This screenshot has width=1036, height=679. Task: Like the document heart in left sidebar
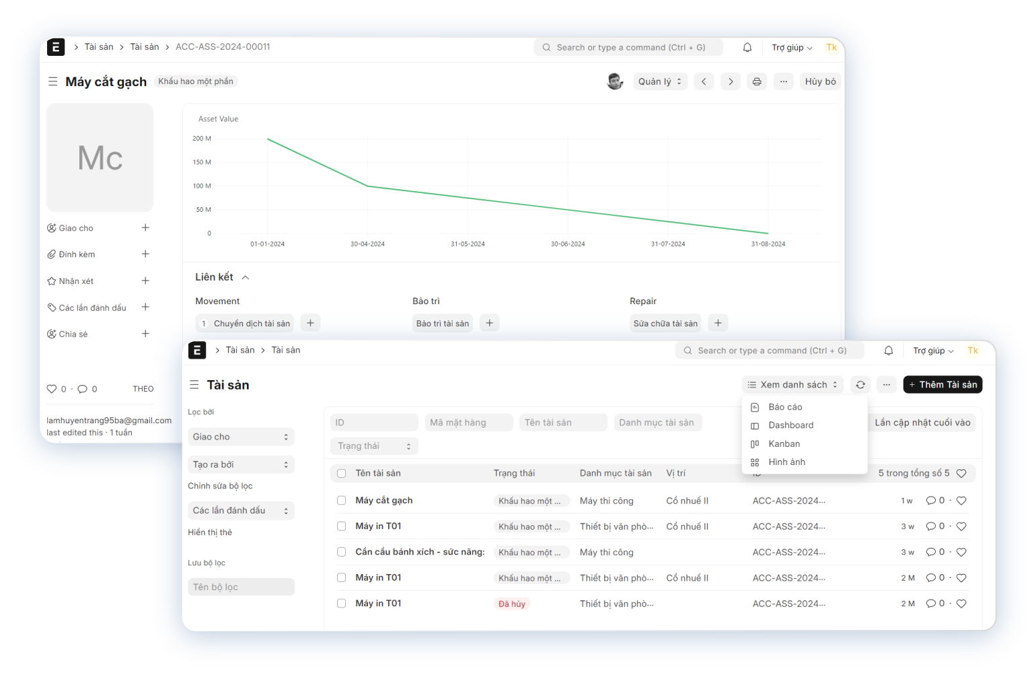[52, 389]
